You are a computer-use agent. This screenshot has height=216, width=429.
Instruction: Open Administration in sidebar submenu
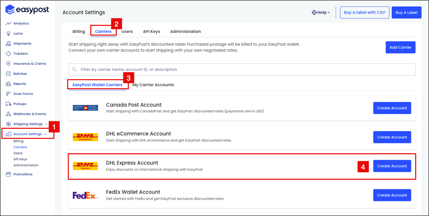[26, 165]
